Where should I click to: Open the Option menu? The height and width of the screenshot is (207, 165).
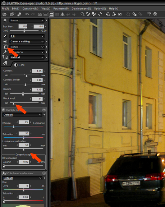pyautogui.click(x=100, y=9)
